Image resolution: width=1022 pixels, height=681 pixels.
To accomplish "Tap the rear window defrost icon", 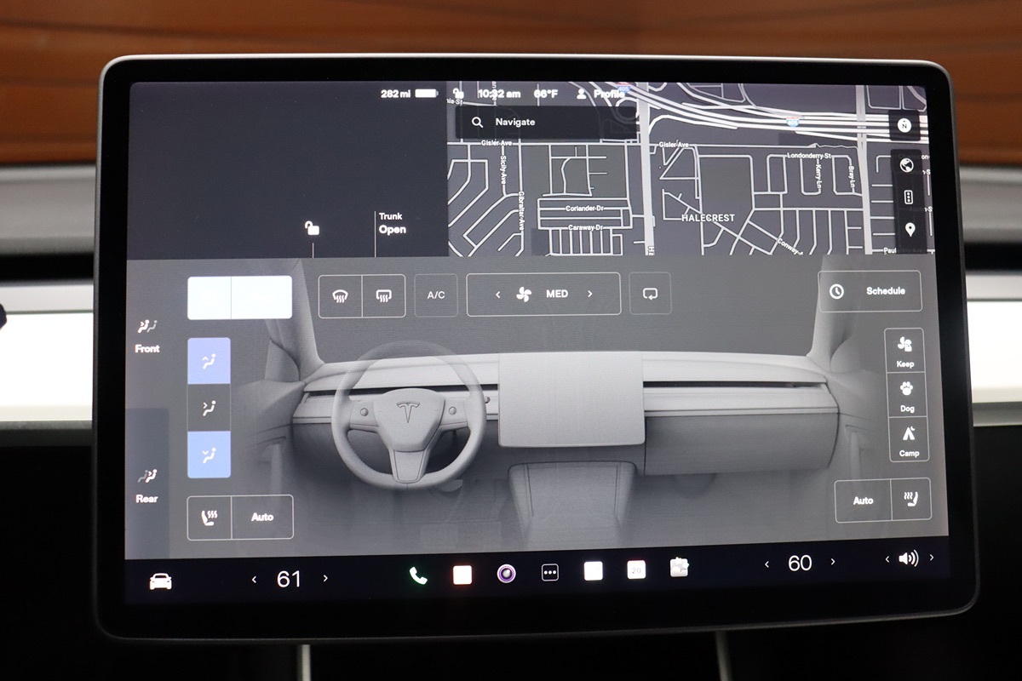I will (x=383, y=295).
